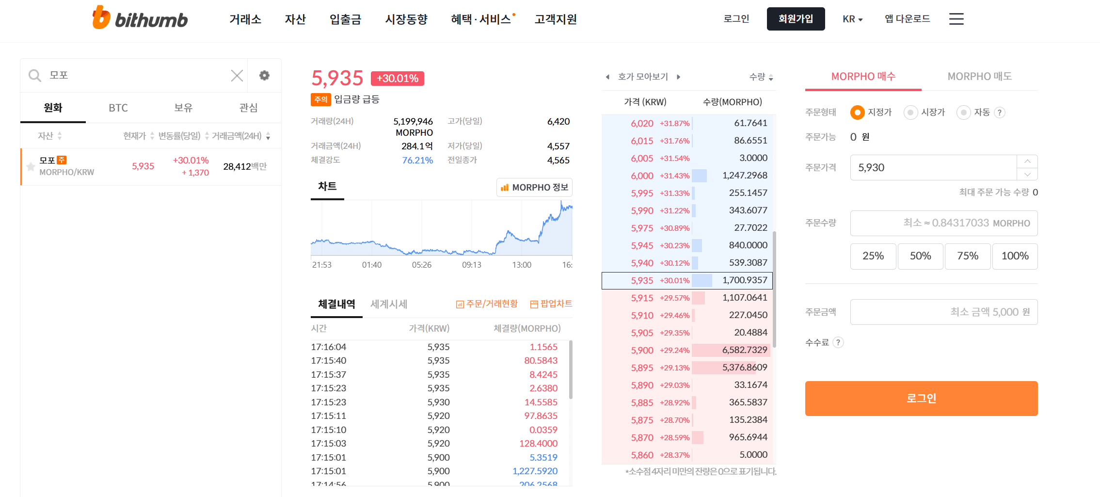Click the 회원가입 signup button
Image resolution: width=1100 pixels, height=497 pixels.
pos(796,19)
